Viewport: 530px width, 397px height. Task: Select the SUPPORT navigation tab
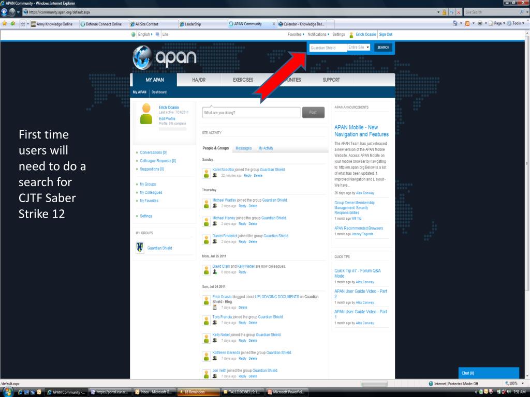(x=331, y=80)
